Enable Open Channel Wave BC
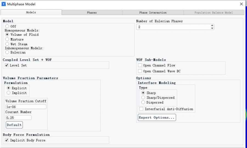Image resolution: width=247 pixels, height=148 pixels. (x=140, y=71)
